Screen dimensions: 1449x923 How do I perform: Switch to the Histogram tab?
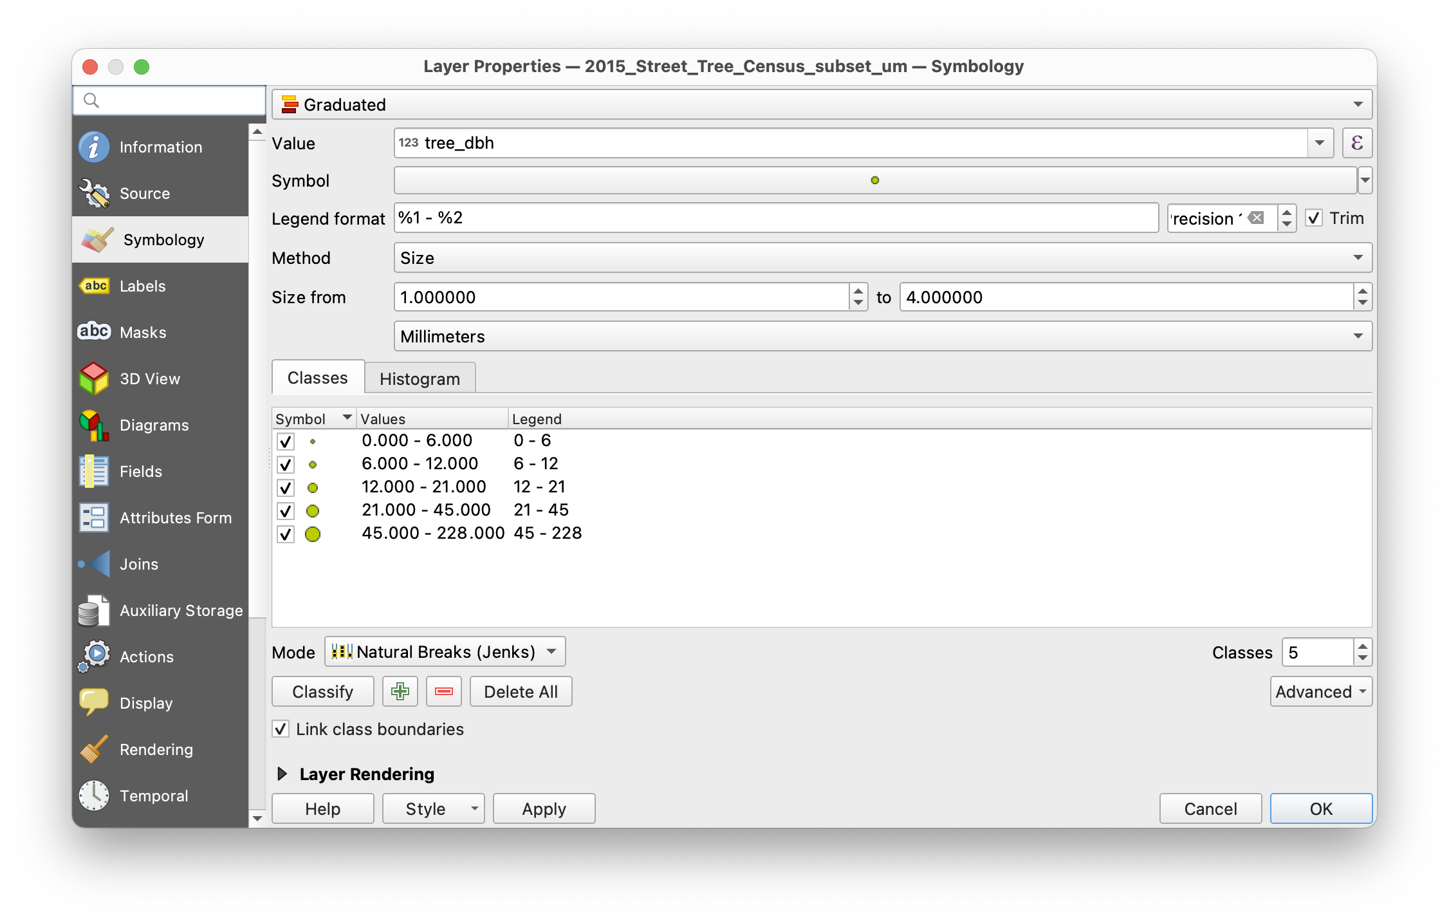[x=420, y=378]
